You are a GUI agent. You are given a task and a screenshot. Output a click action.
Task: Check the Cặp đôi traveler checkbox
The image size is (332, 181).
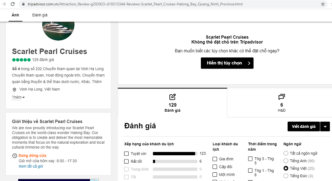(215, 167)
